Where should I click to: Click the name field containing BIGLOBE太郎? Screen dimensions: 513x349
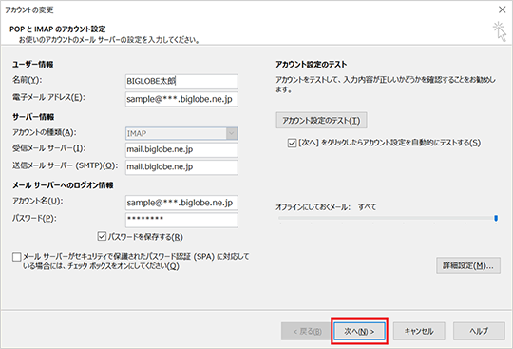pyautogui.click(x=181, y=82)
